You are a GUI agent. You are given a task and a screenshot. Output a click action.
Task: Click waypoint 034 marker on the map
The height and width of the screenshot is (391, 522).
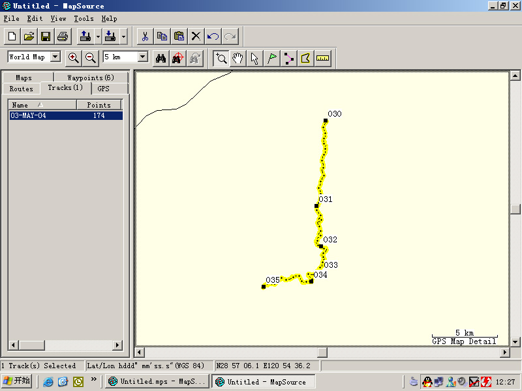tap(311, 282)
